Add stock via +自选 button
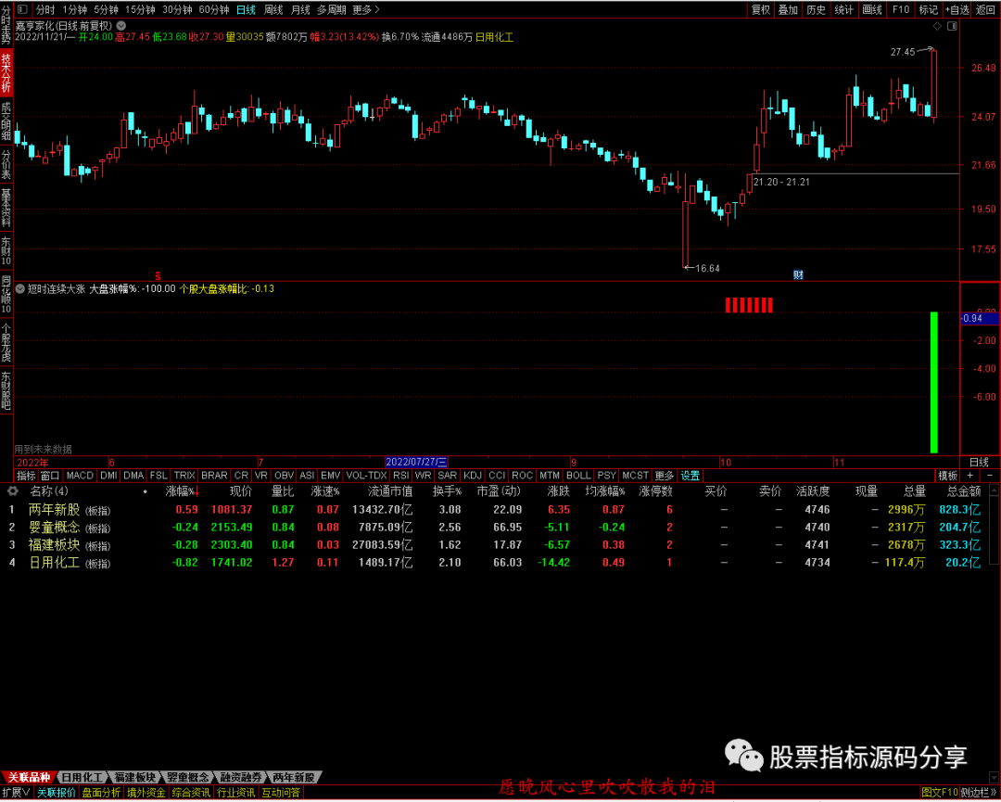 957,9
